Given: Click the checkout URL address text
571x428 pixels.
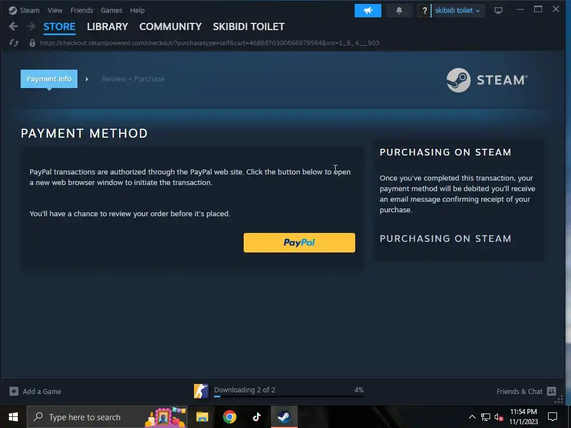Looking at the screenshot, I should (210, 43).
